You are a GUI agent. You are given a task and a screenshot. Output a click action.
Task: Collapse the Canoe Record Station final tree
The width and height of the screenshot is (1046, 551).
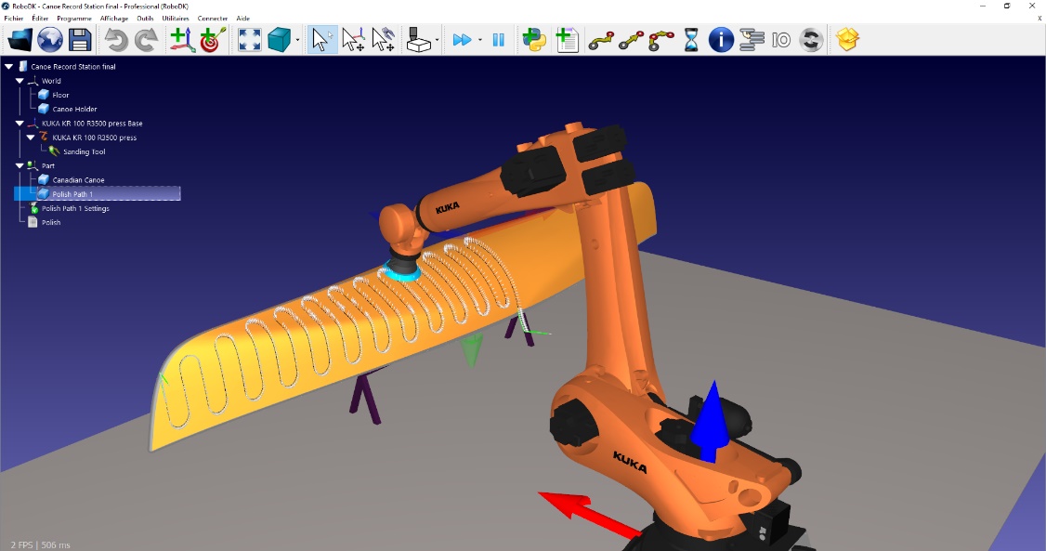(x=9, y=67)
